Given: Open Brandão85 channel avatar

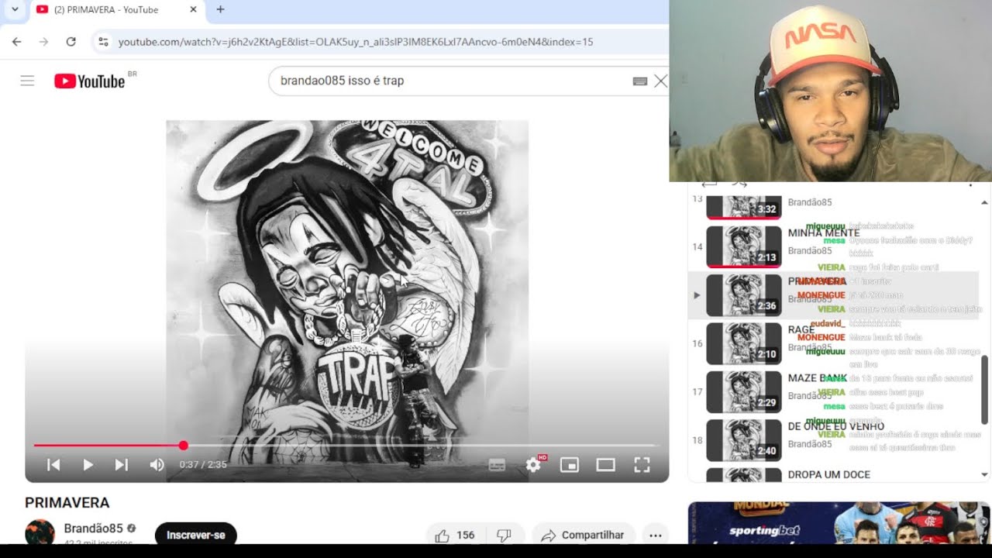Looking at the screenshot, I should coord(40,533).
